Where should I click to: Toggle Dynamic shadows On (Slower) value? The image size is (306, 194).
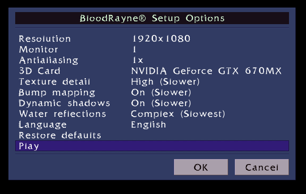tap(161, 103)
